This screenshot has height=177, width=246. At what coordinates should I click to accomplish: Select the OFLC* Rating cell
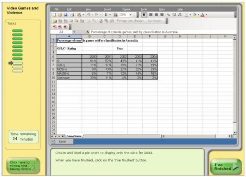click(x=69, y=49)
